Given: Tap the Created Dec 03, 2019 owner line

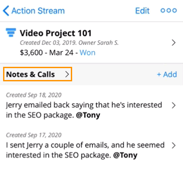Looking at the screenshot, I should point(69,43).
